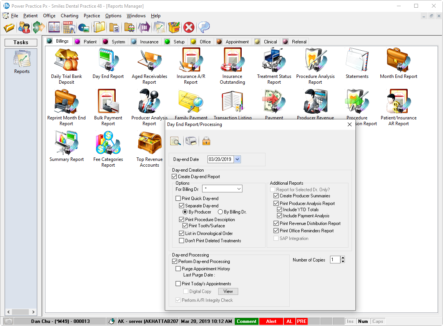The height and width of the screenshot is (326, 443).
Task: Open the Charting menu
Action: (x=69, y=16)
